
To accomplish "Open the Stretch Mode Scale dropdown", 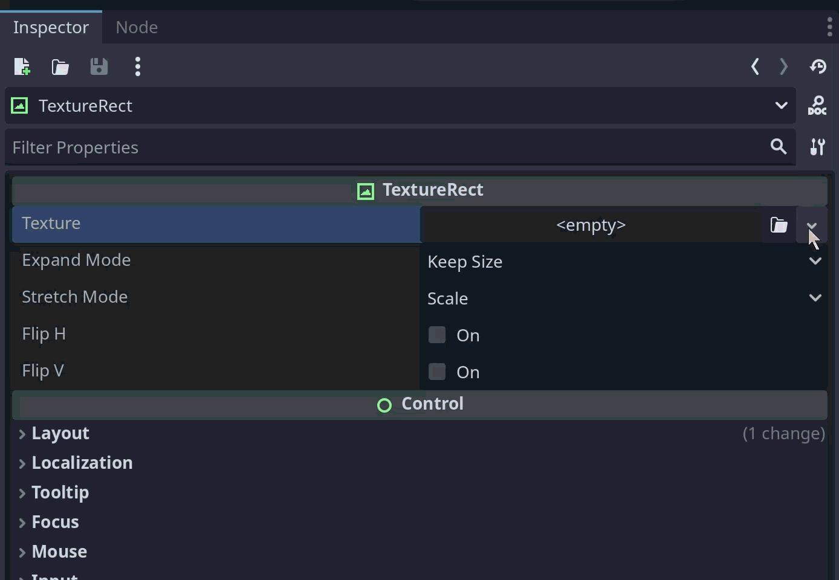I will tap(623, 298).
